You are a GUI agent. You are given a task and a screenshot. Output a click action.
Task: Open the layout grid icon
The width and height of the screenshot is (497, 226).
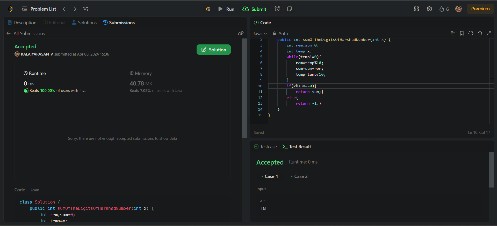click(x=416, y=9)
